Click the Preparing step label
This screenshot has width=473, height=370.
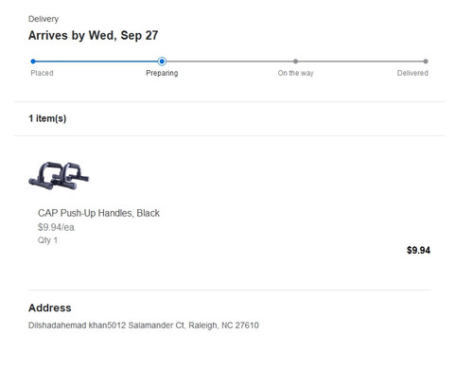162,73
